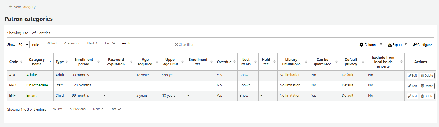The image size is (439, 127).
Task: Edit the ENF Enfant category
Action: 412,96
